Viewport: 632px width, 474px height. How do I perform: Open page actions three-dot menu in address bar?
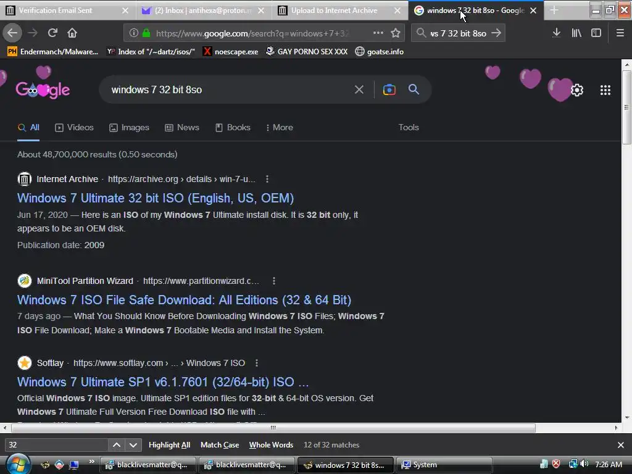coord(378,33)
